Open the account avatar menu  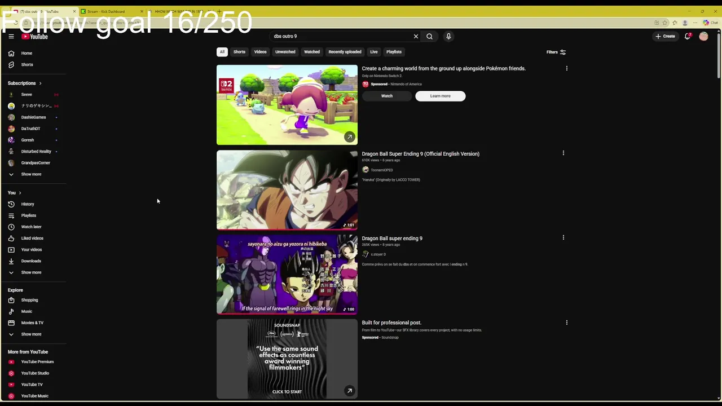click(703, 37)
